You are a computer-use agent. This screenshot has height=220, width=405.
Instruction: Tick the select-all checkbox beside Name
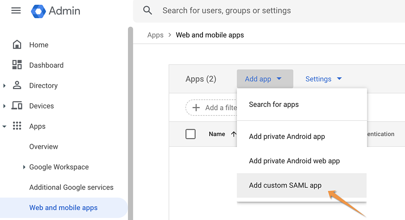[191, 134]
